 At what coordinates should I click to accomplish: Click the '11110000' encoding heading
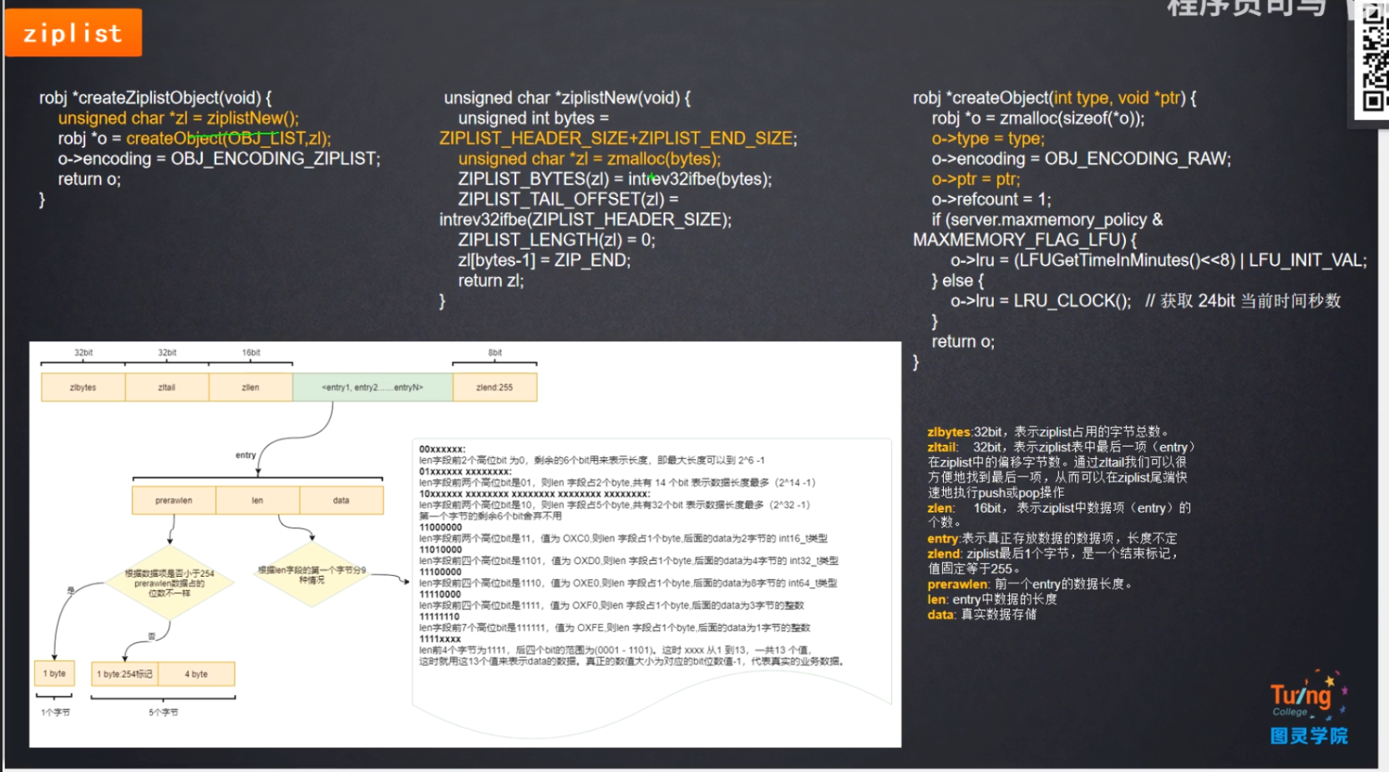pos(440,594)
